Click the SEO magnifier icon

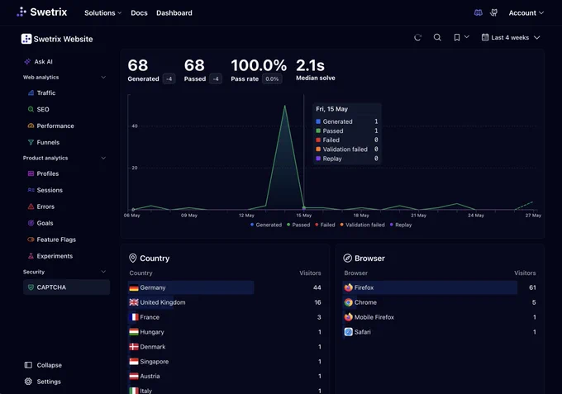point(31,109)
